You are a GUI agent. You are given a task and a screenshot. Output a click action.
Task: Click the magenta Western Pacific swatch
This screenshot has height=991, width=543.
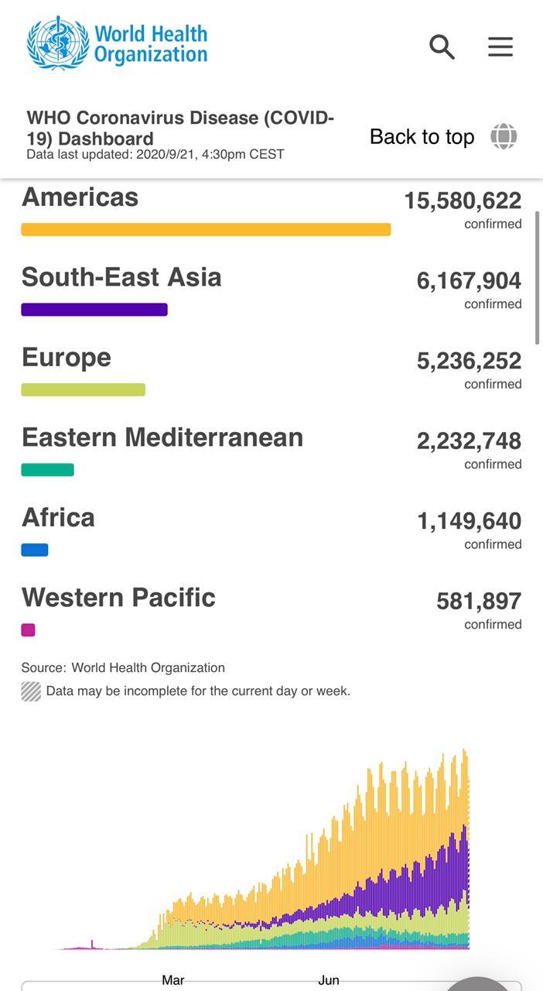[x=29, y=630]
